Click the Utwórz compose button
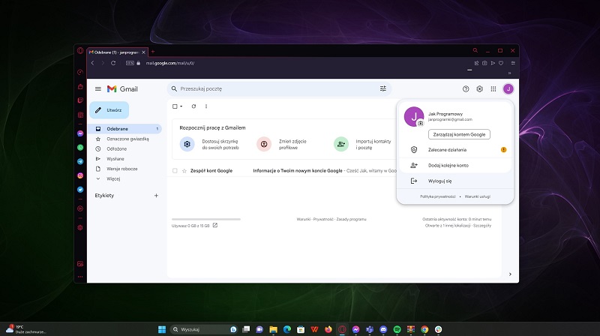The width and height of the screenshot is (600, 336). pyautogui.click(x=109, y=110)
